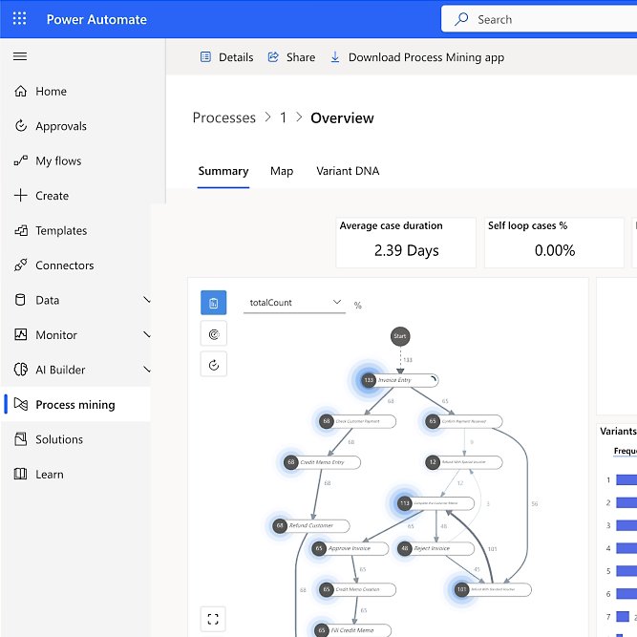Collapse the left navigation hamburger menu
This screenshot has width=637, height=637.
[20, 56]
